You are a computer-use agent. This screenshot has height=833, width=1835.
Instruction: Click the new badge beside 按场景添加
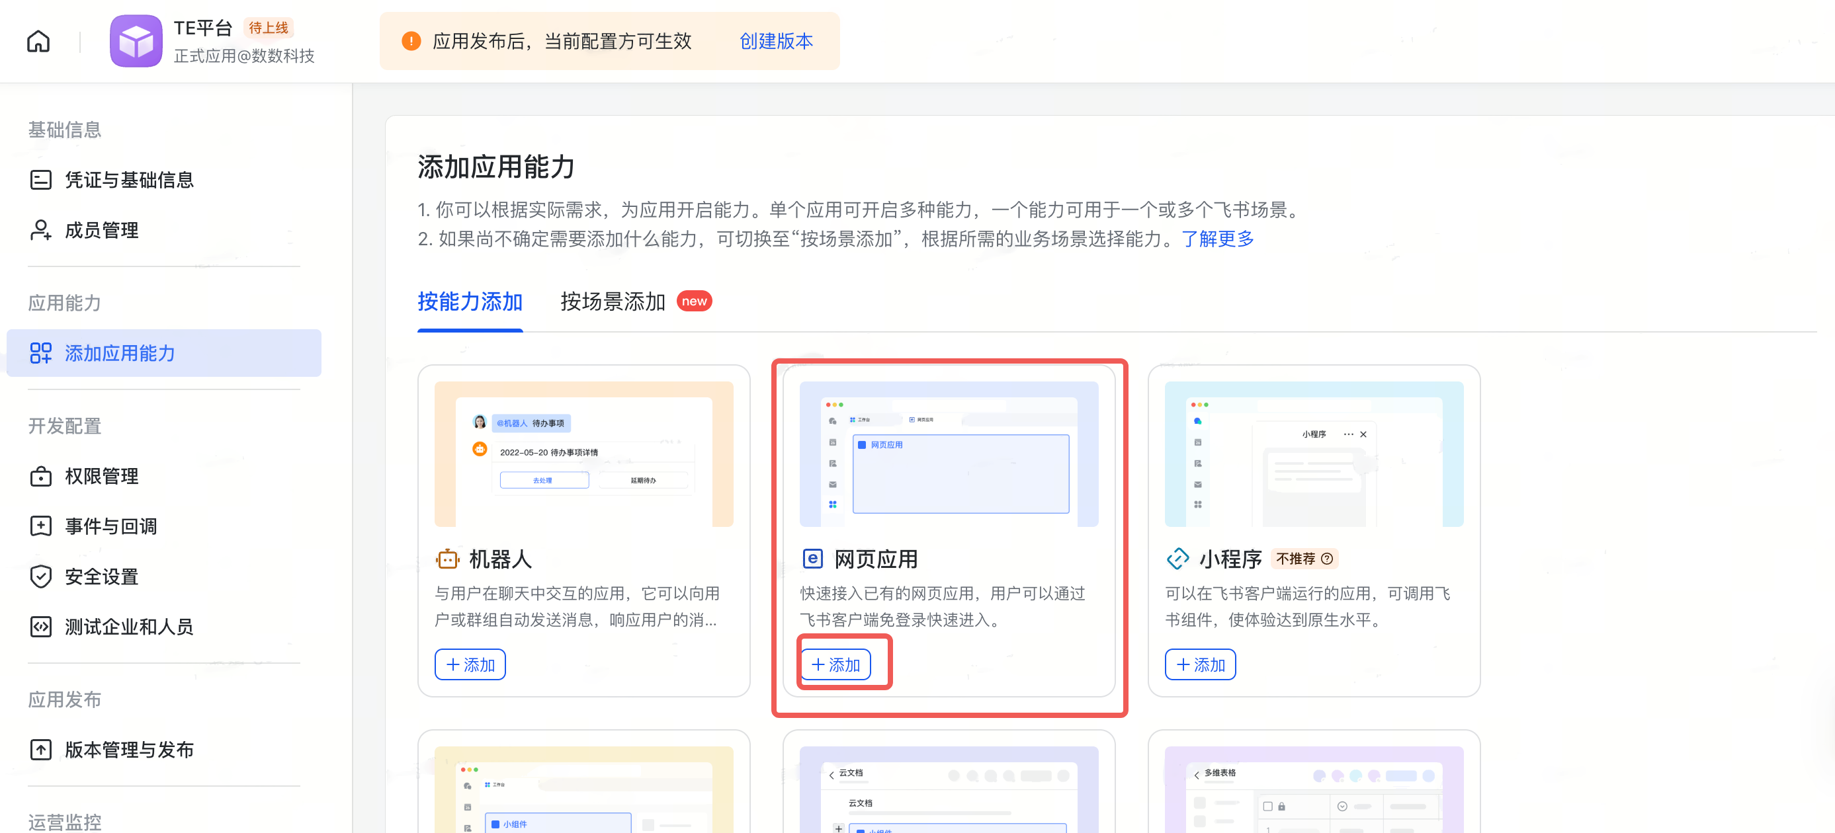pos(694,301)
